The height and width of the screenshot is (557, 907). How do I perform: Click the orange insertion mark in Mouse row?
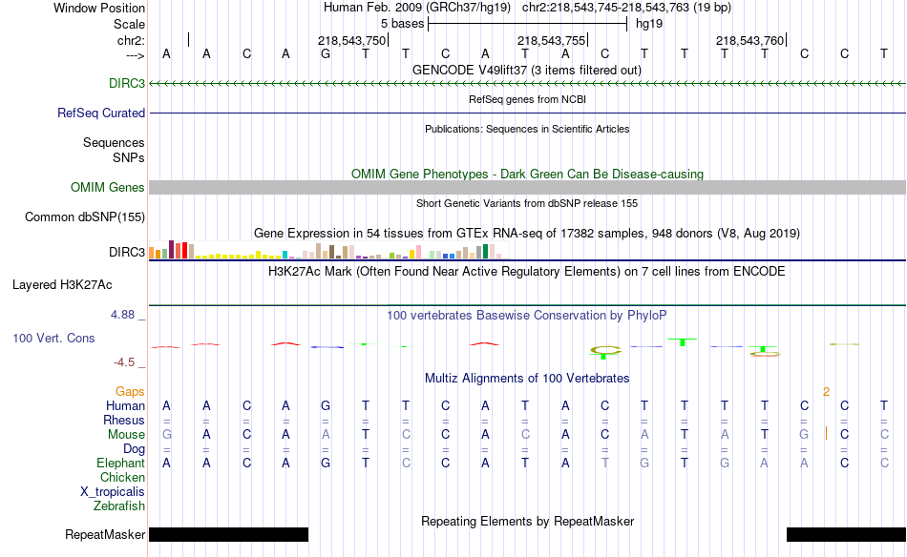pyautogui.click(x=826, y=433)
